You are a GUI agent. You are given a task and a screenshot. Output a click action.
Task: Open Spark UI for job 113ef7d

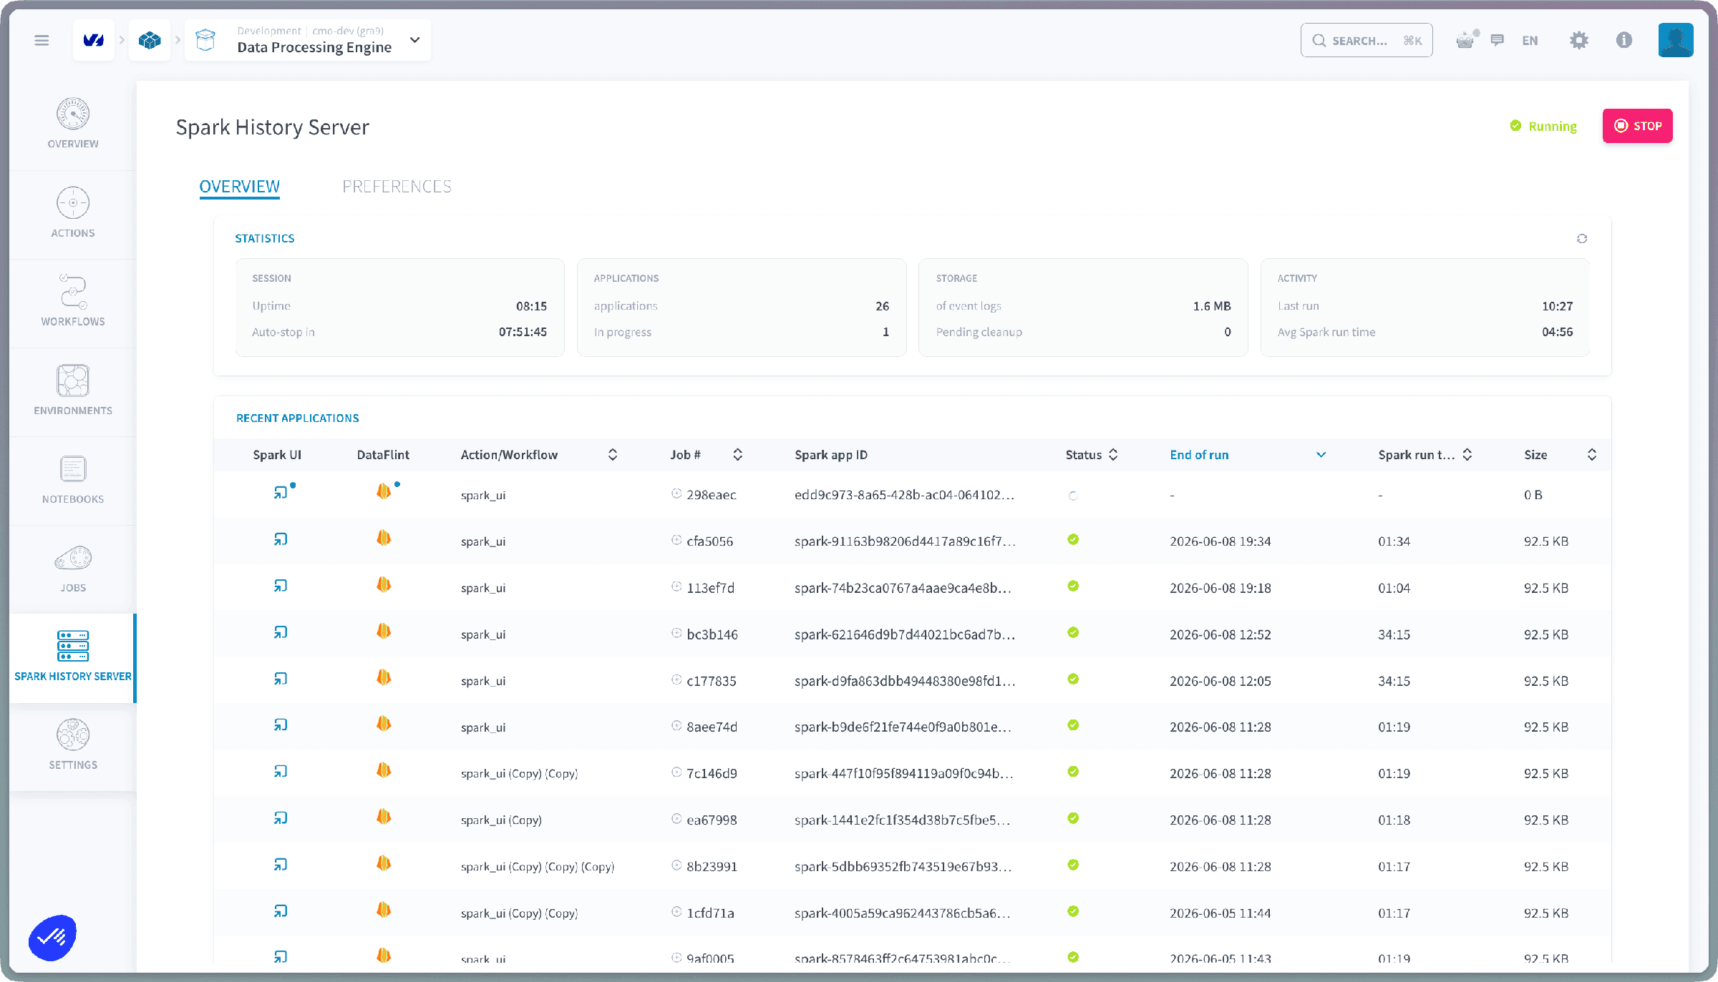(280, 586)
